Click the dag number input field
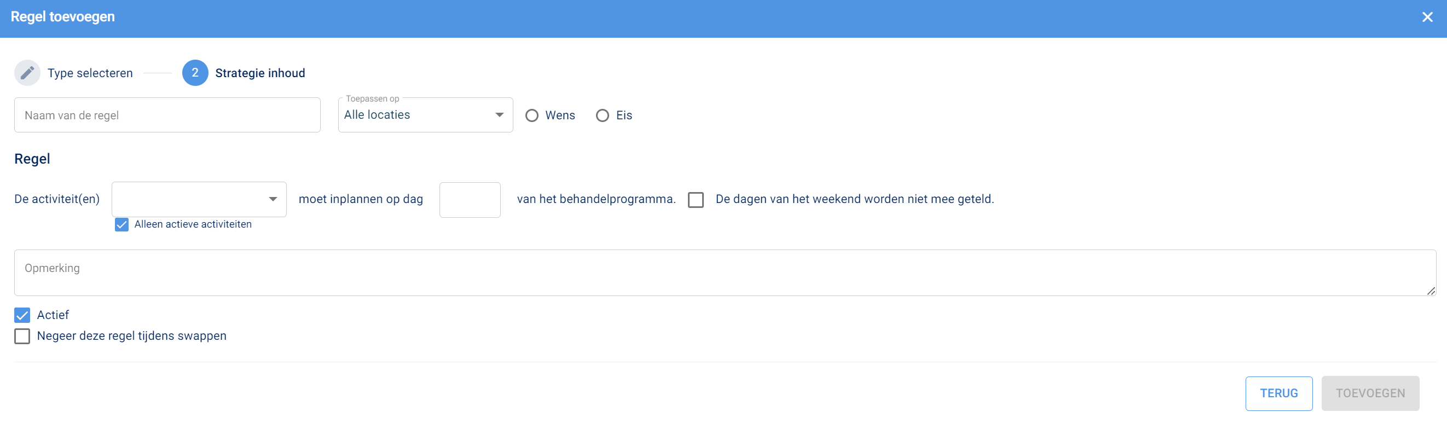 (470, 199)
